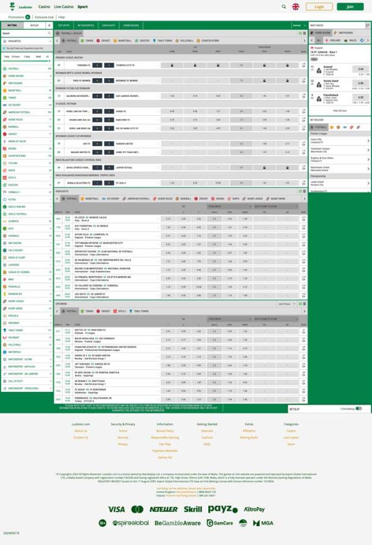Toggle the 1-Click Betting switch
The height and width of the screenshot is (545, 372).
tap(359, 409)
